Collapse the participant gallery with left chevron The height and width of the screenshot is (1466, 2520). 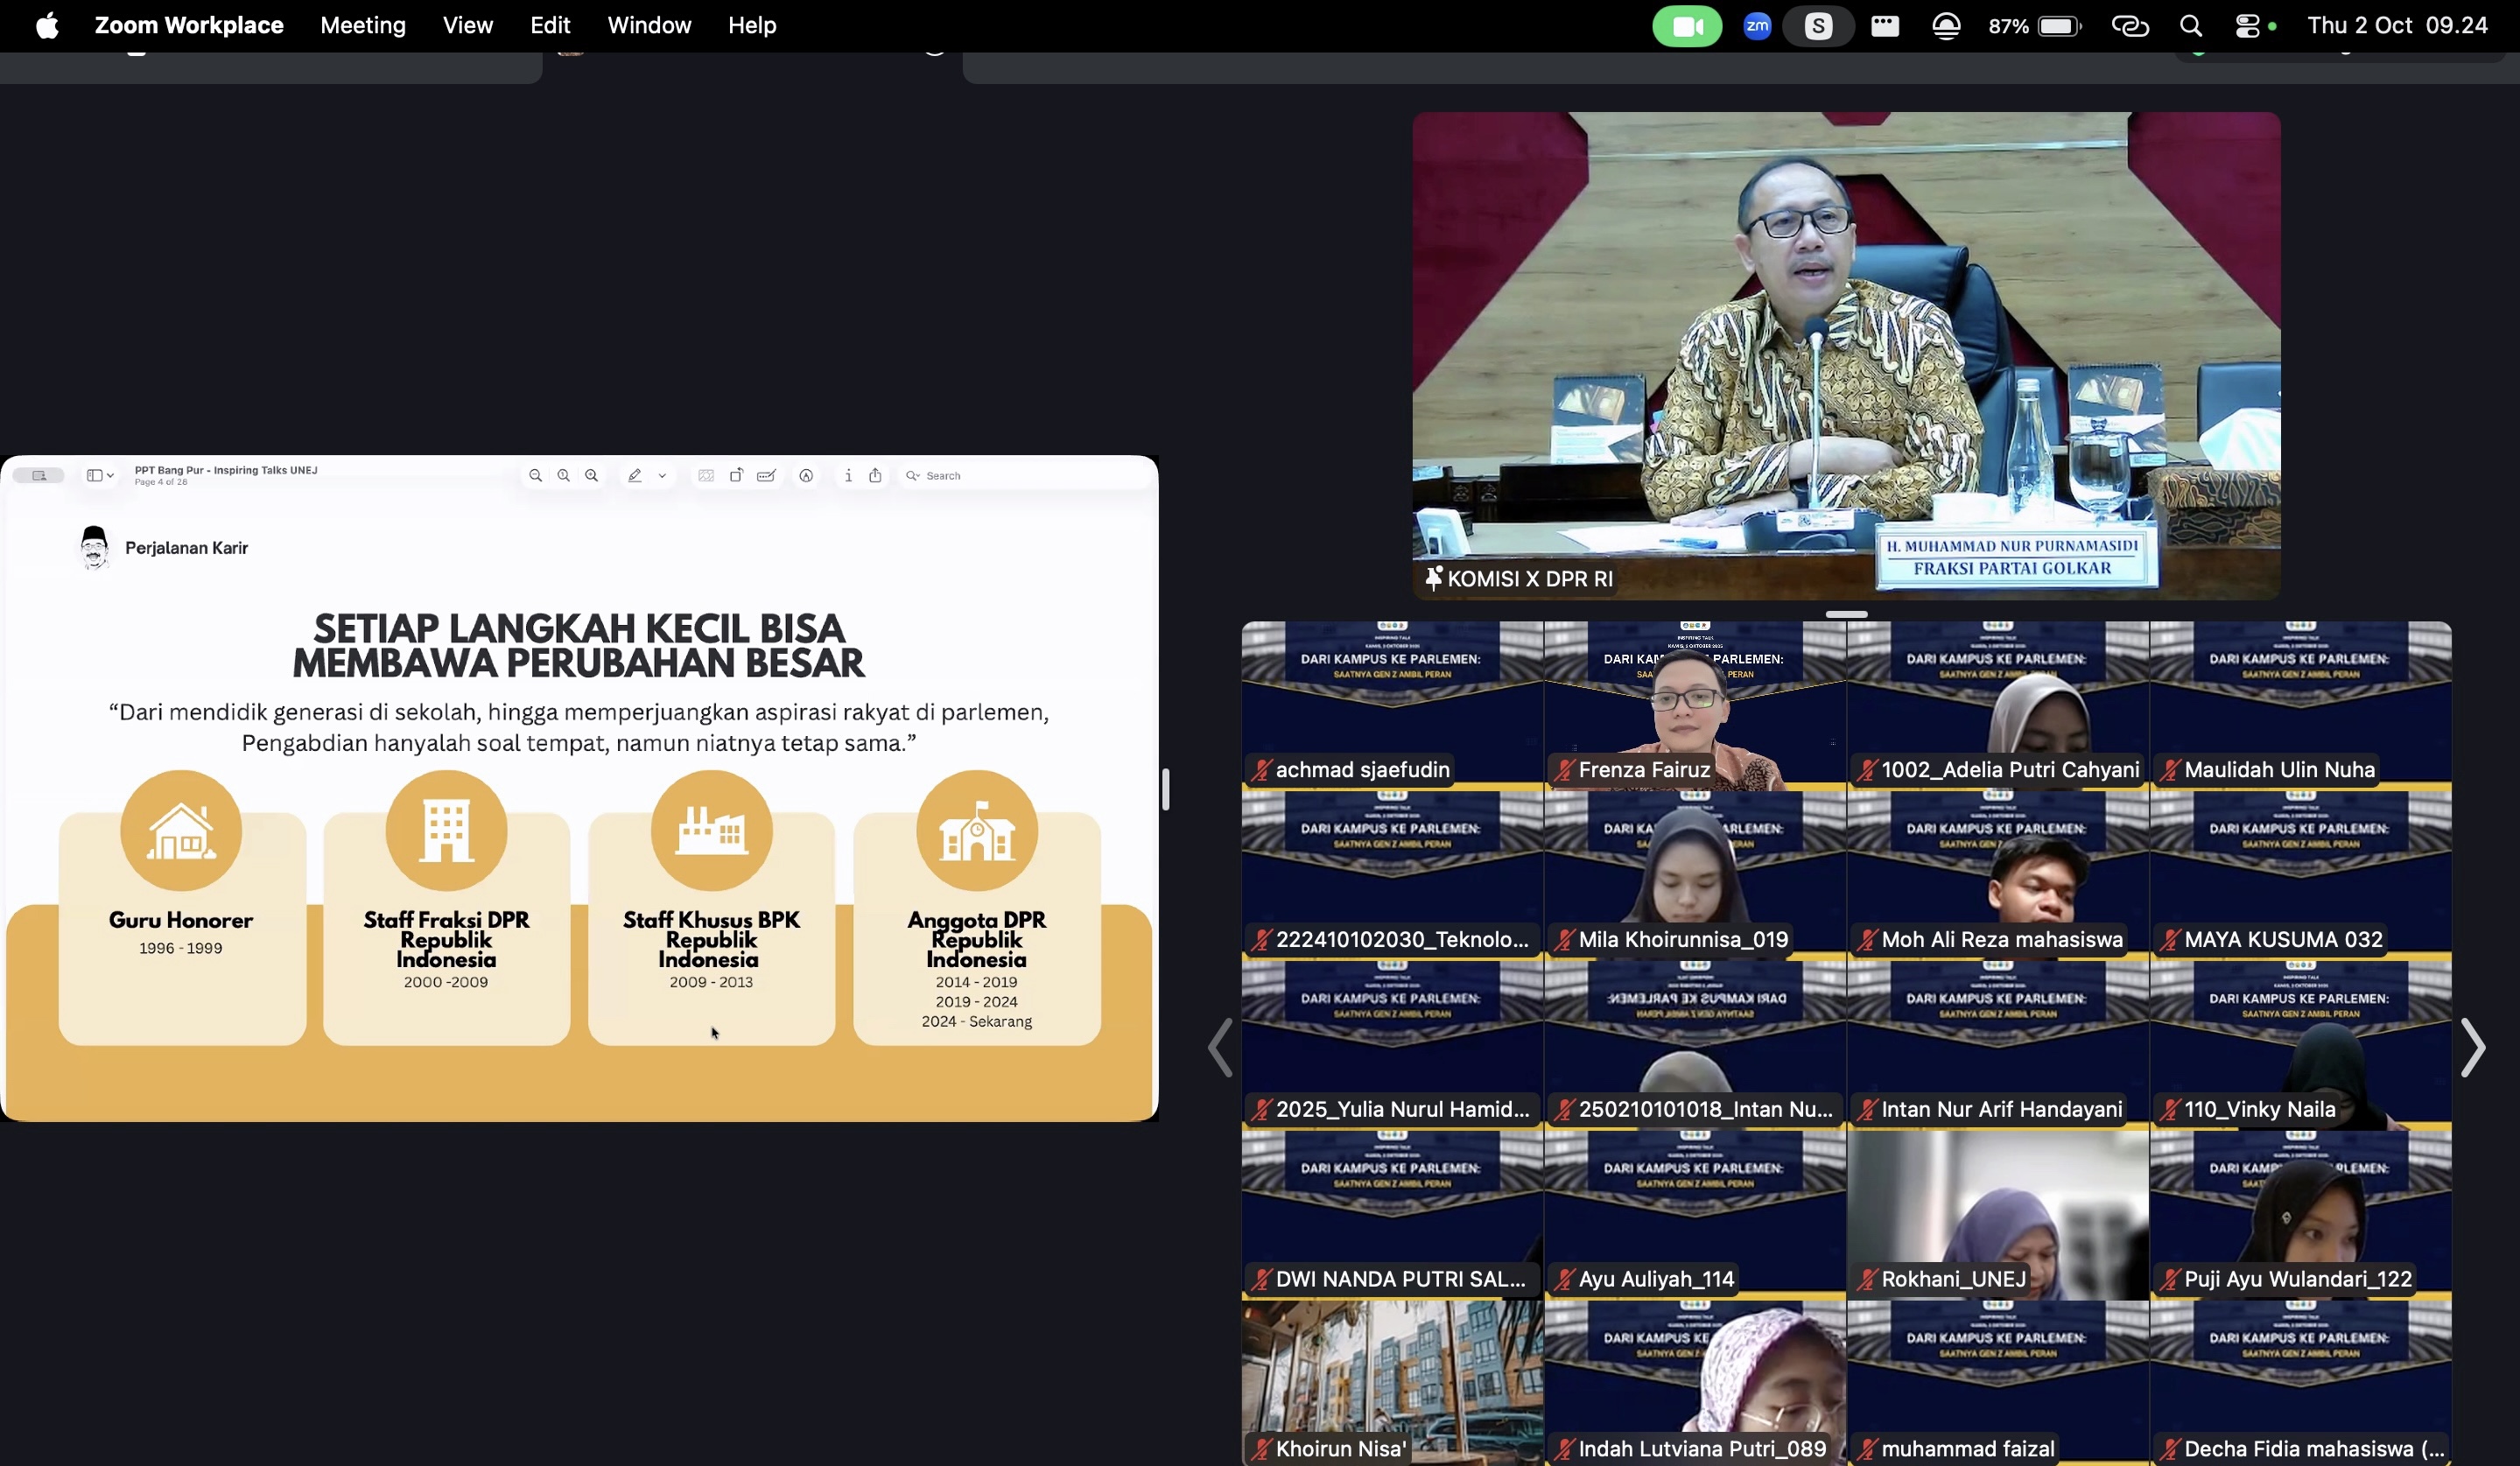tap(1220, 1047)
